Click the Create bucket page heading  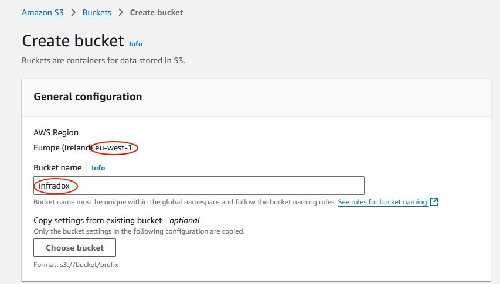pos(73,41)
